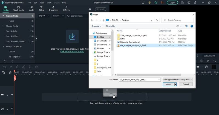The height and width of the screenshot is (115, 219).
Task: Click New folder in Open dialog
Action: click(x=111, y=26)
